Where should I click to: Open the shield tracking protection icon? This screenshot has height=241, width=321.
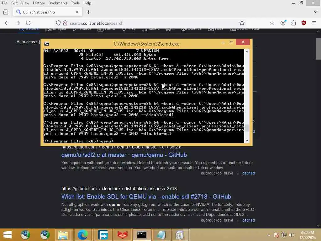point(58,23)
